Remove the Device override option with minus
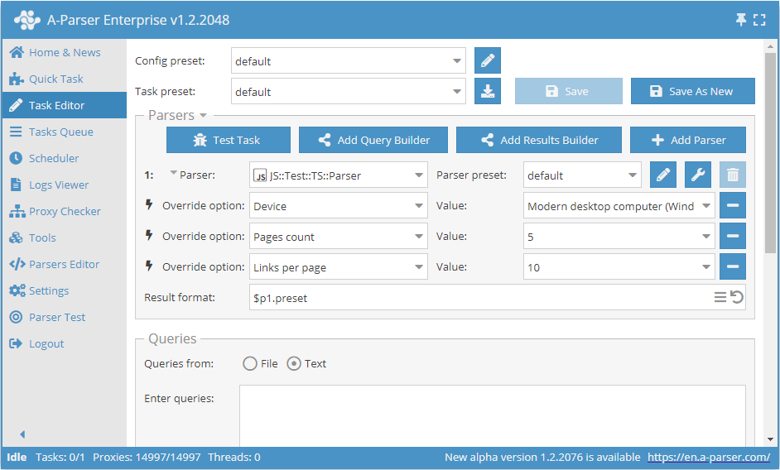The height and width of the screenshot is (470, 780). 733,206
